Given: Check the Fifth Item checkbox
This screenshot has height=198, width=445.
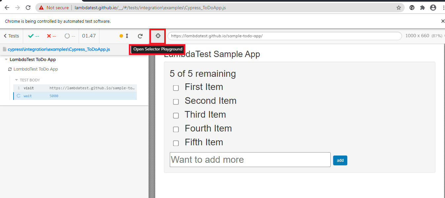Looking at the screenshot, I should tap(176, 143).
